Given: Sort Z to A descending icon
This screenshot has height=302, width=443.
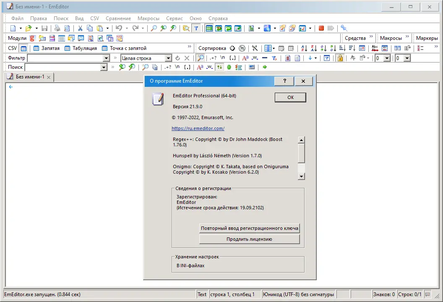Looking at the screenshot, I should click(x=314, y=48).
